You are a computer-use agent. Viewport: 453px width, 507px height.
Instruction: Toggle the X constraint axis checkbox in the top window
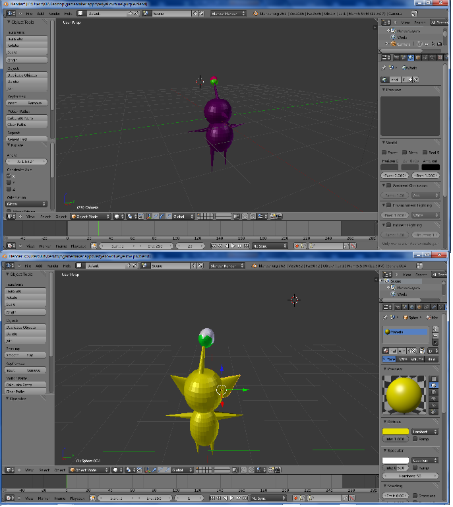point(9,176)
